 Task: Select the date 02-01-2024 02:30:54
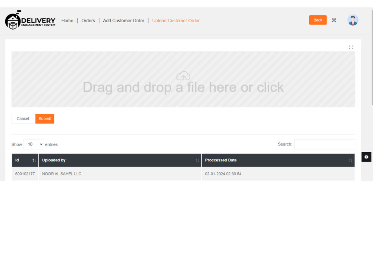click(223, 174)
